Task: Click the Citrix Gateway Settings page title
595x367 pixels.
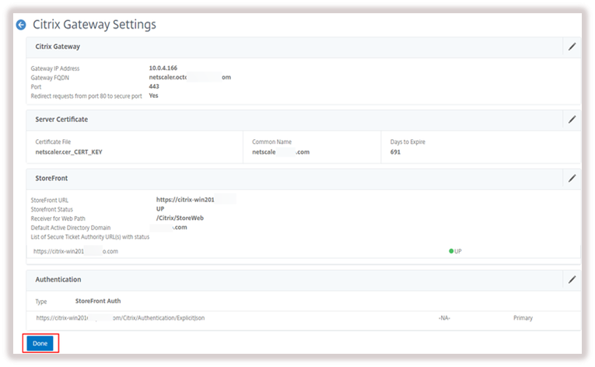Action: click(x=94, y=25)
